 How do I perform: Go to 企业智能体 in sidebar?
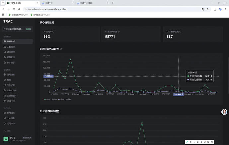click(x=18, y=96)
